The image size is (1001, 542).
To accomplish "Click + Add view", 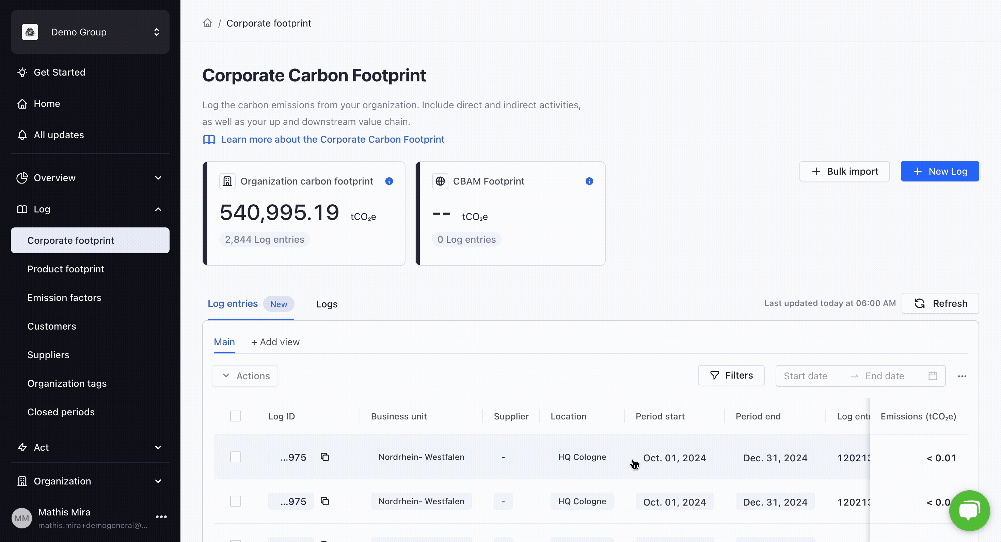I will coord(275,342).
